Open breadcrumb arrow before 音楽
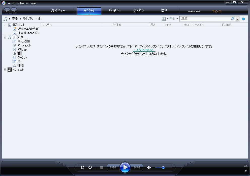The width and height of the screenshot is (250, 176). pos(10,19)
